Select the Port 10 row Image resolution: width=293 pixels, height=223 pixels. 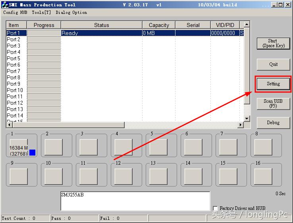(x=125, y=90)
